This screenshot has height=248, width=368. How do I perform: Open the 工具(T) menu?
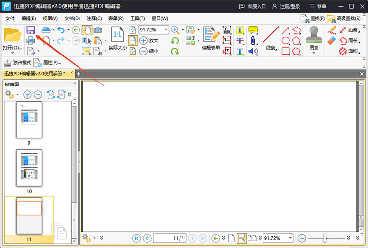[x=137, y=18]
